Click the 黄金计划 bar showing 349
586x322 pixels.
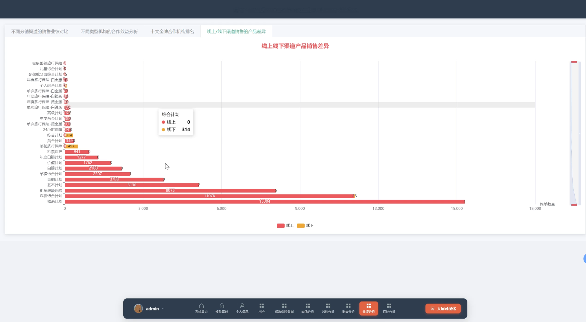(x=69, y=141)
